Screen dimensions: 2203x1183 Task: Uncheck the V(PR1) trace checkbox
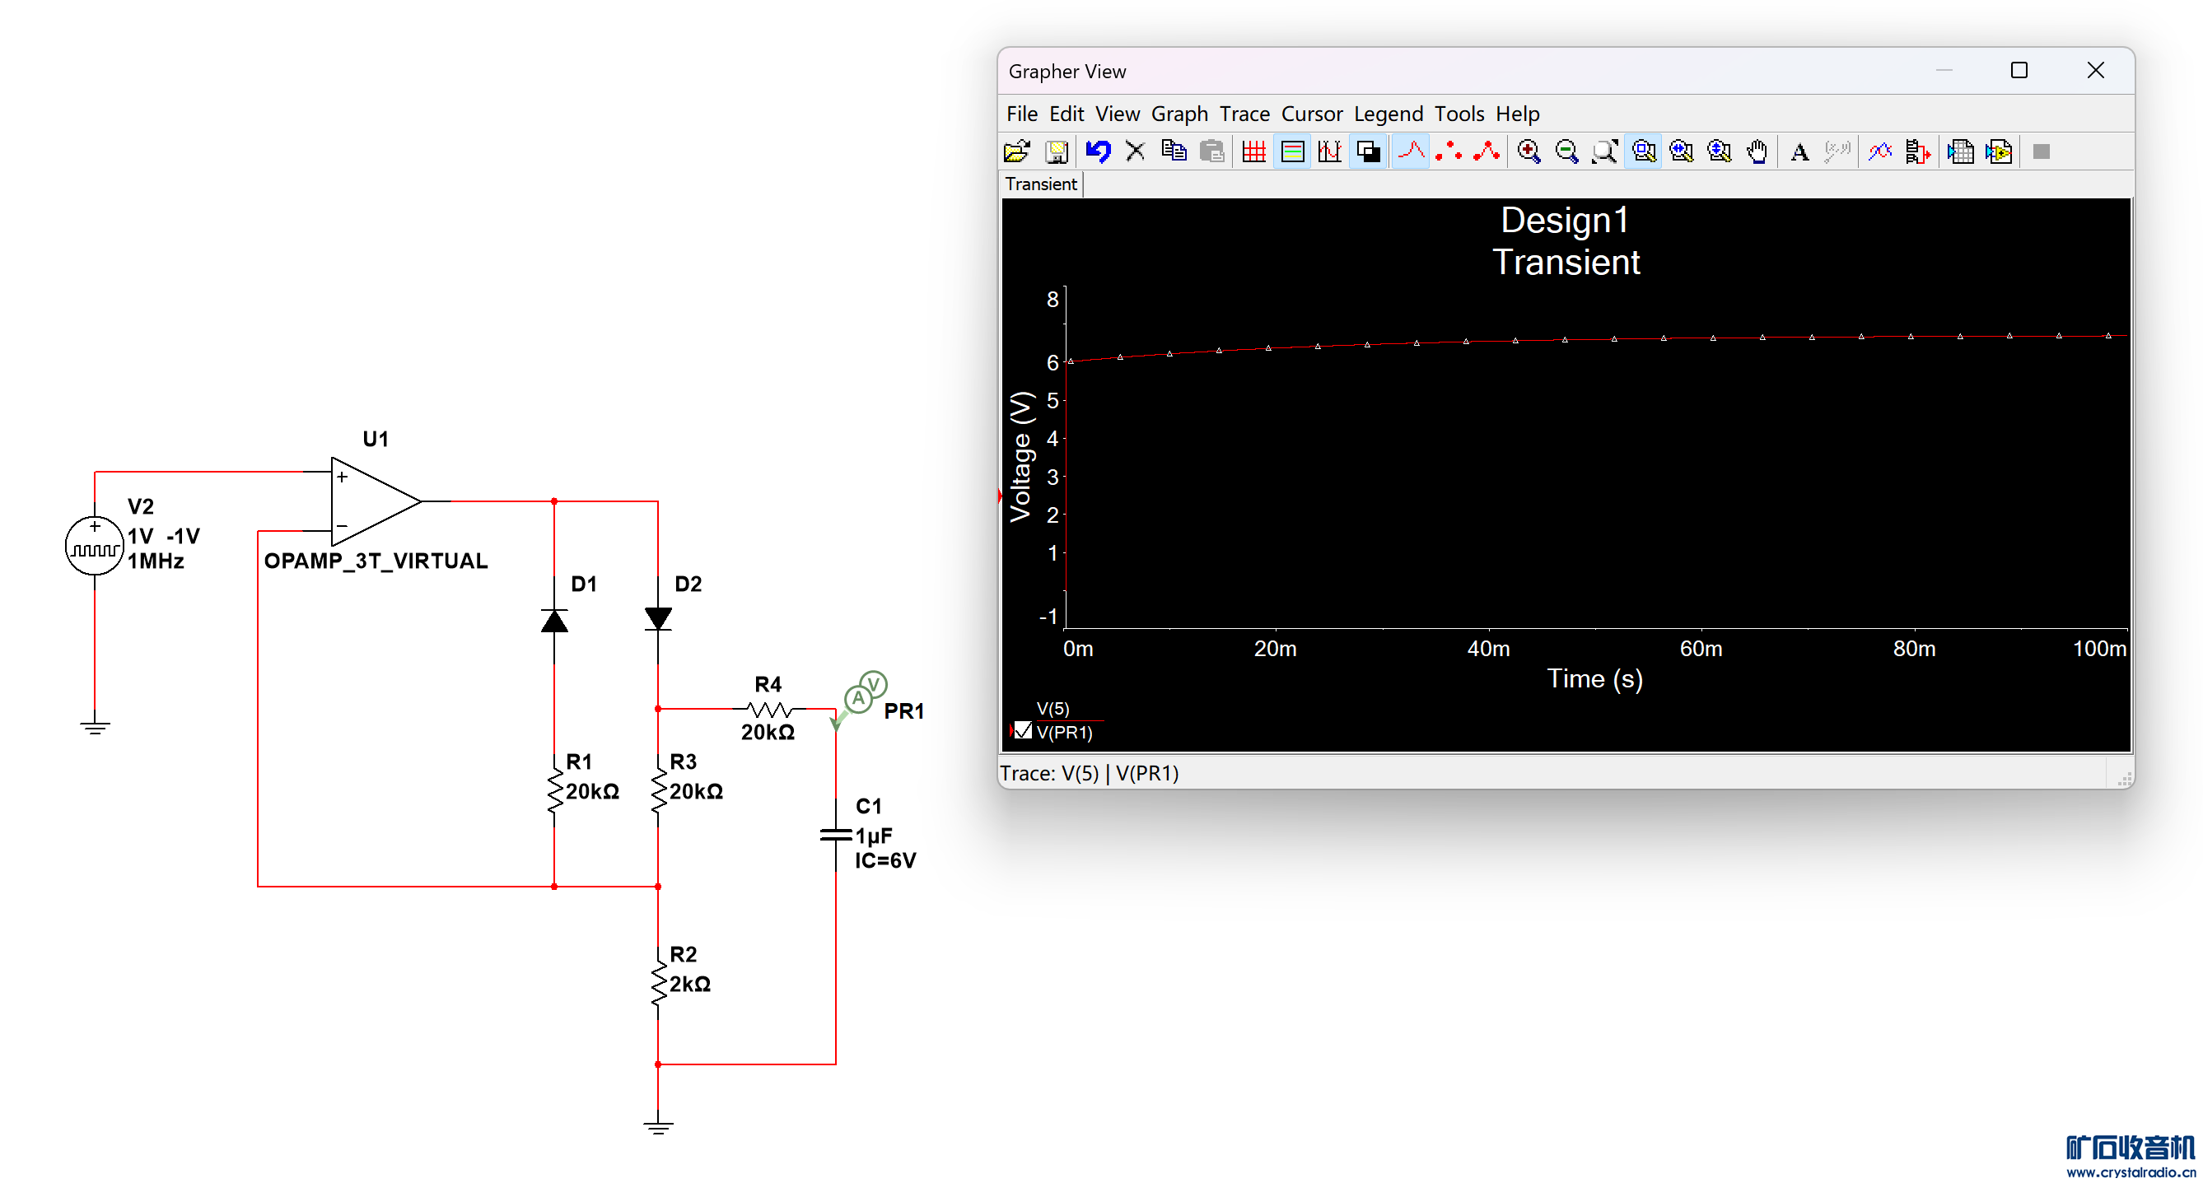tap(1023, 732)
